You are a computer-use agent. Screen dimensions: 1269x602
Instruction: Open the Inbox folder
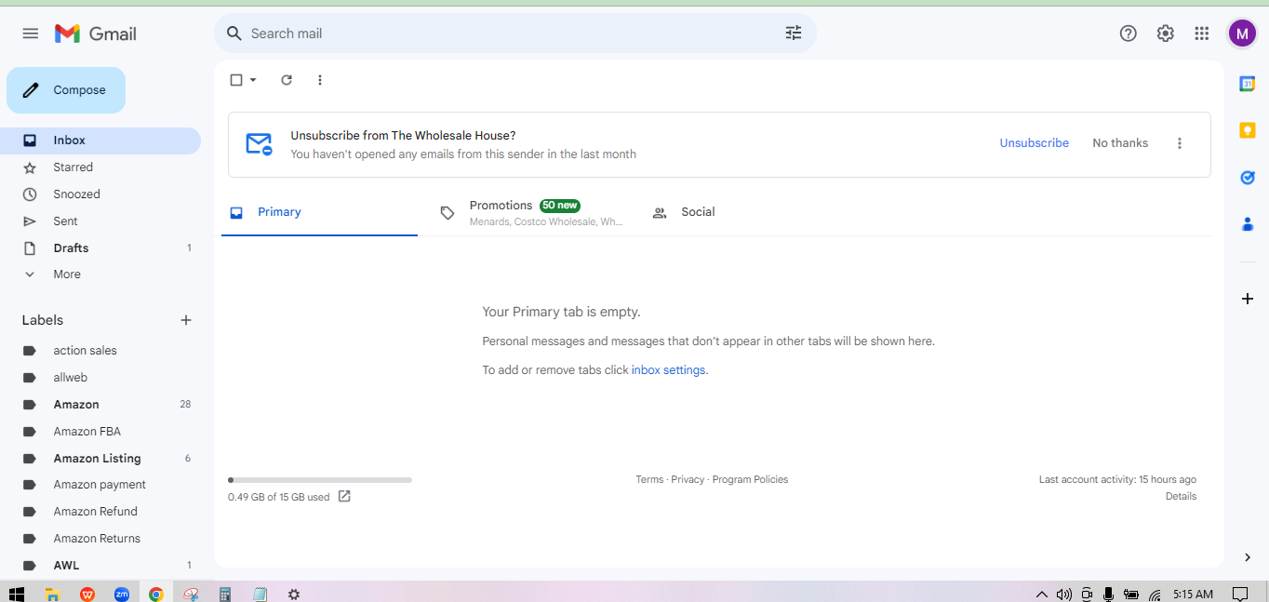100,140
